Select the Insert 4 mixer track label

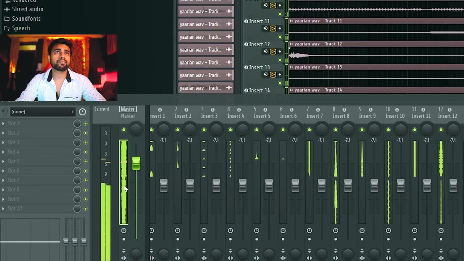[x=236, y=116]
